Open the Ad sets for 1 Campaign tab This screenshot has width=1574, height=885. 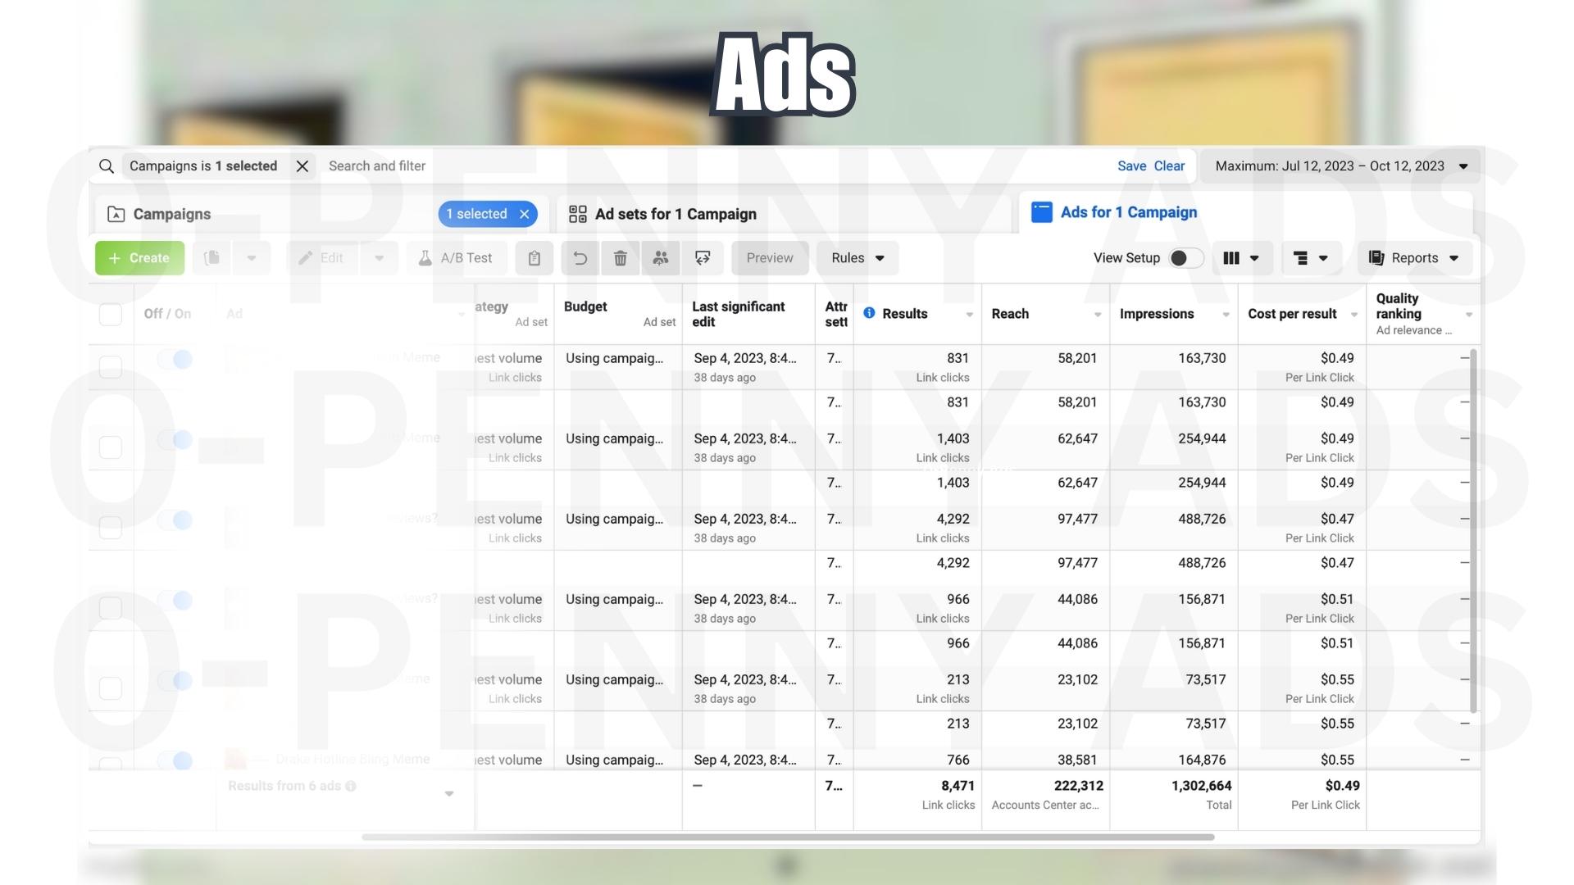[x=676, y=214]
